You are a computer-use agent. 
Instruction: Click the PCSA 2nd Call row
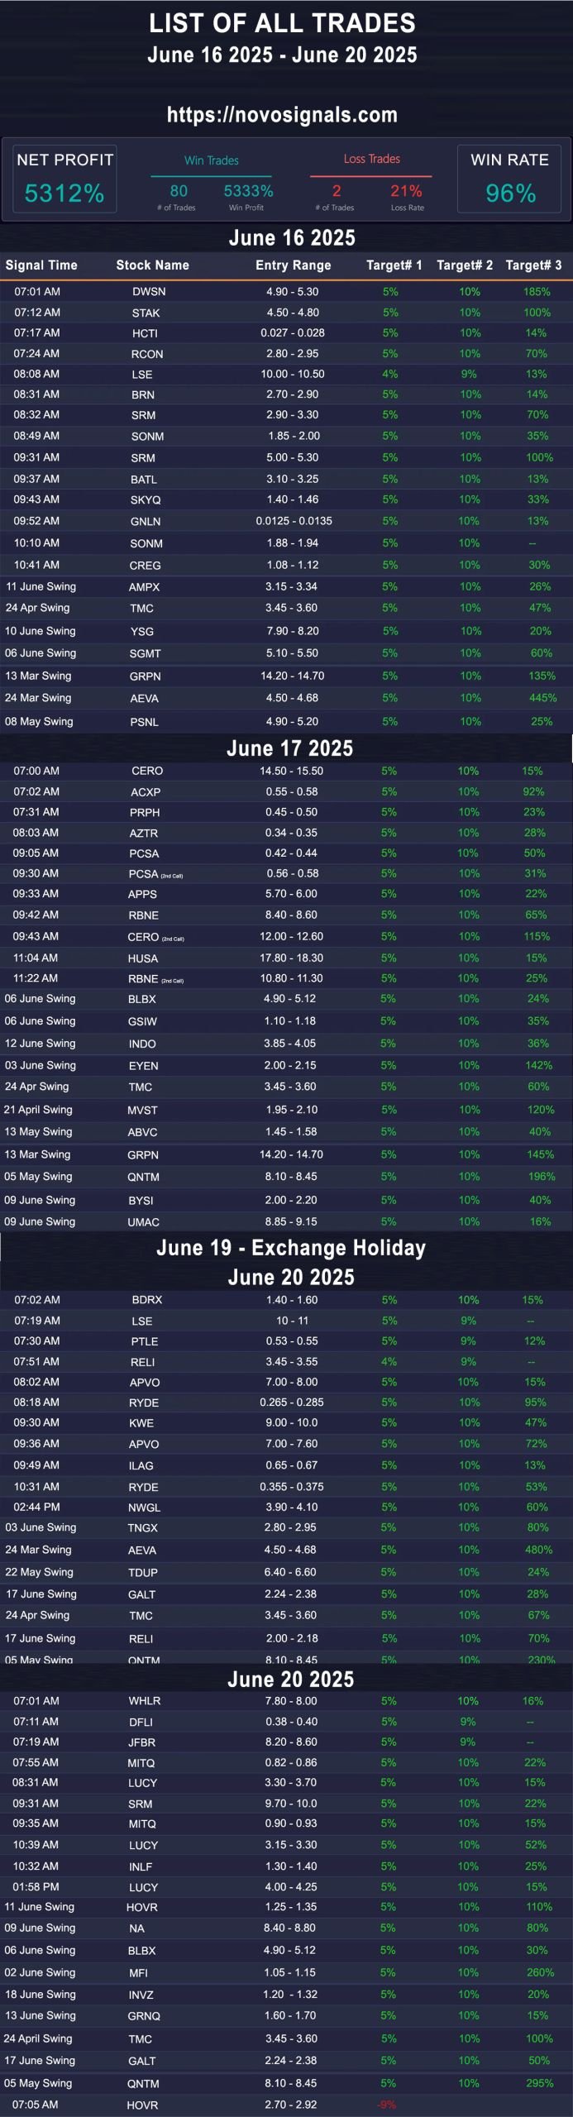286,873
